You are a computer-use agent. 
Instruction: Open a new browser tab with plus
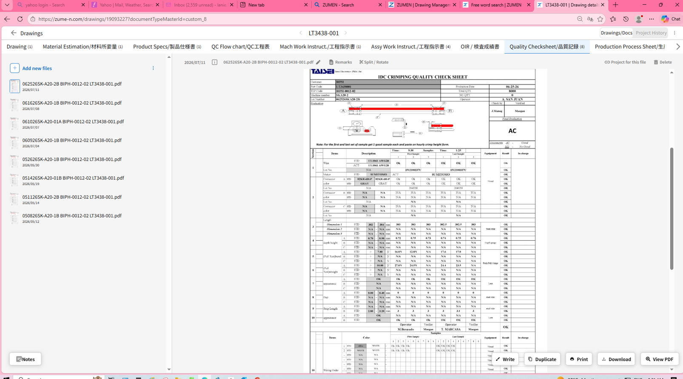coord(615,5)
